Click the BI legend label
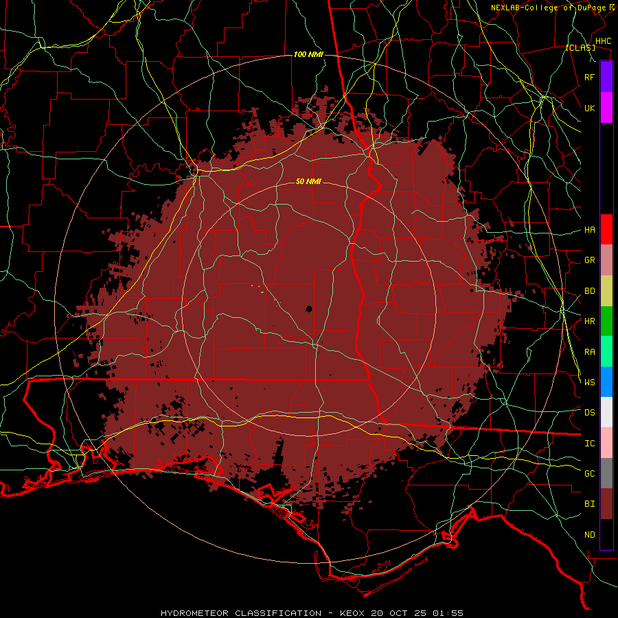 point(590,504)
